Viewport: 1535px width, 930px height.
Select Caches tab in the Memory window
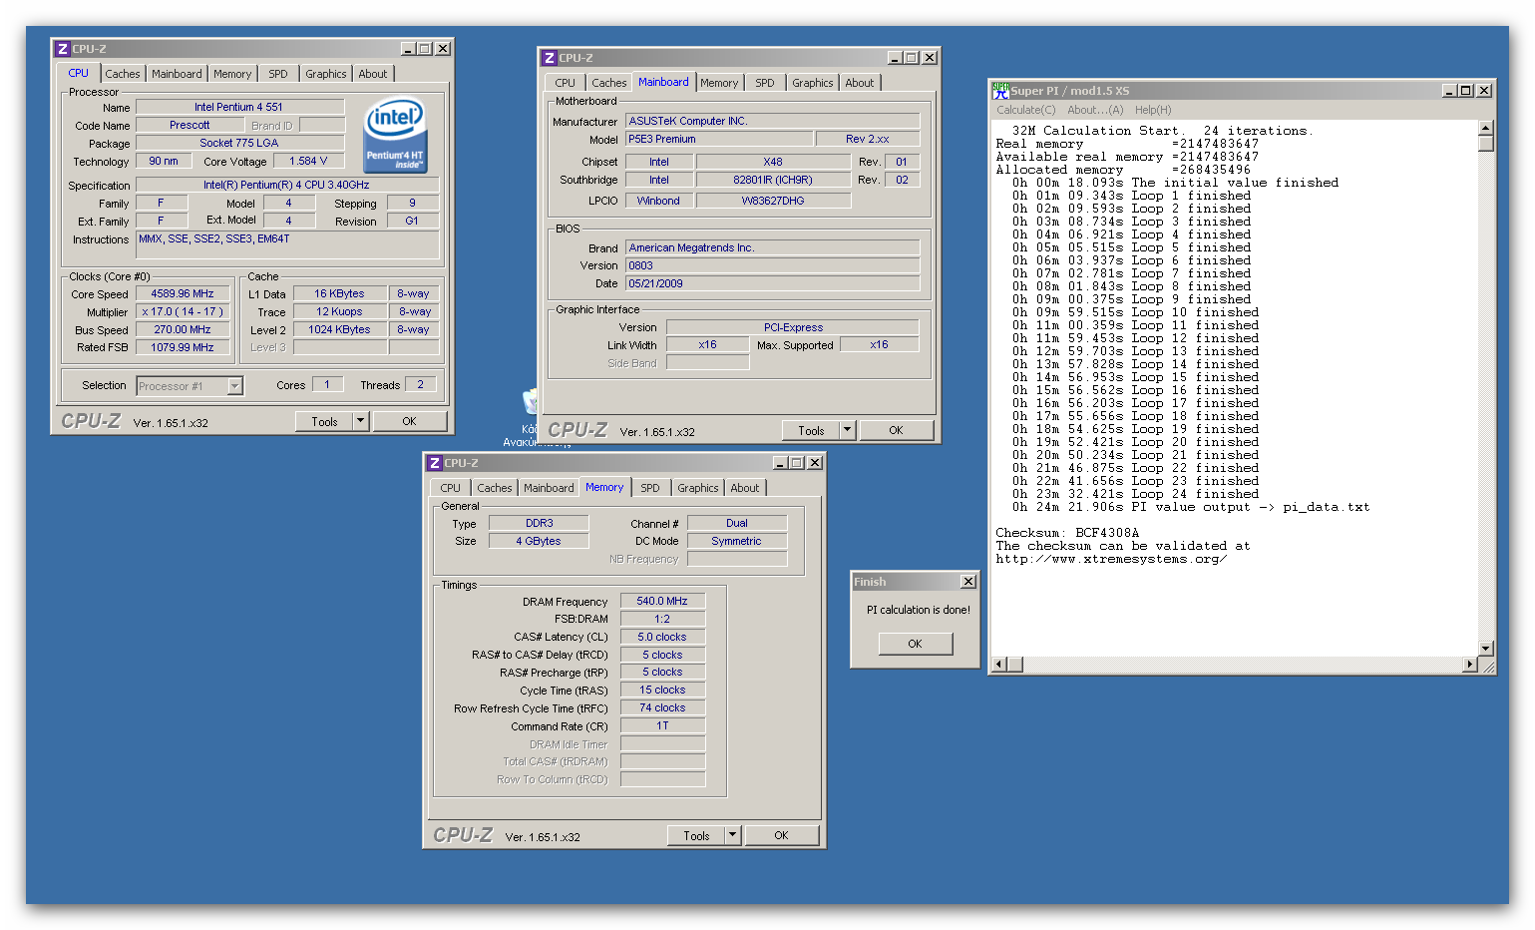pos(495,488)
